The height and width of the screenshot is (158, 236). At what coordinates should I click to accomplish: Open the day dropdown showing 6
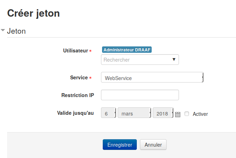108,113
